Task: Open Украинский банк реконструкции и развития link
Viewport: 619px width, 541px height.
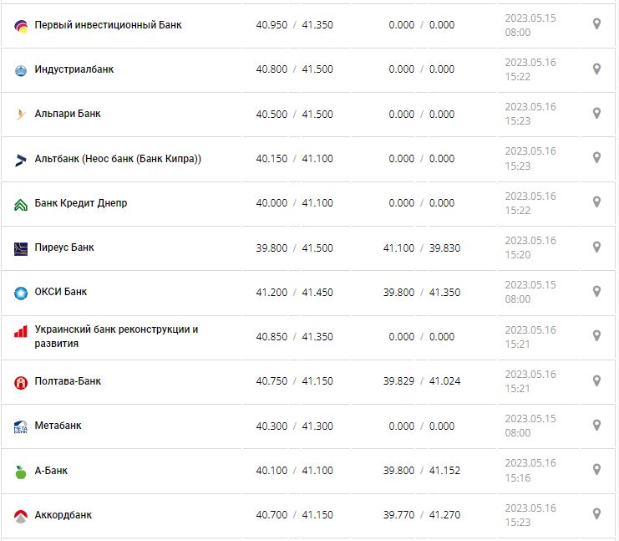Action: (116, 336)
